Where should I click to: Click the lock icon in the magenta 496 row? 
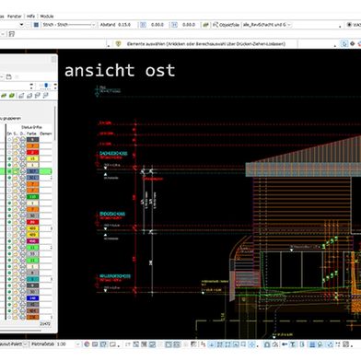point(16,241)
